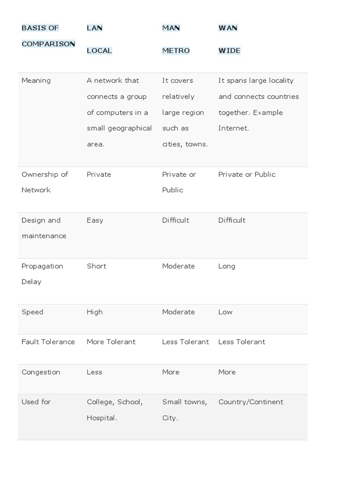The height and width of the screenshot is (479, 359).
Task: Click the BASIS OF COMPARISON header
Action: point(48,36)
